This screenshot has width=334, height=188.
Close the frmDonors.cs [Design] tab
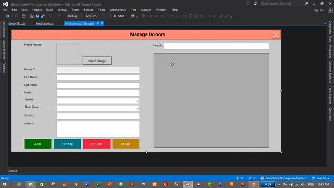(x=102, y=23)
